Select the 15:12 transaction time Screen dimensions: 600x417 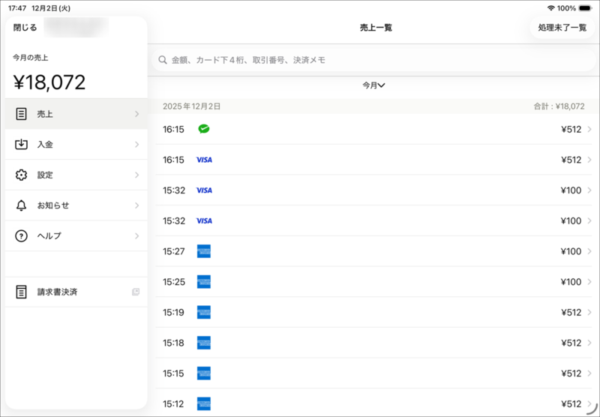click(x=173, y=404)
